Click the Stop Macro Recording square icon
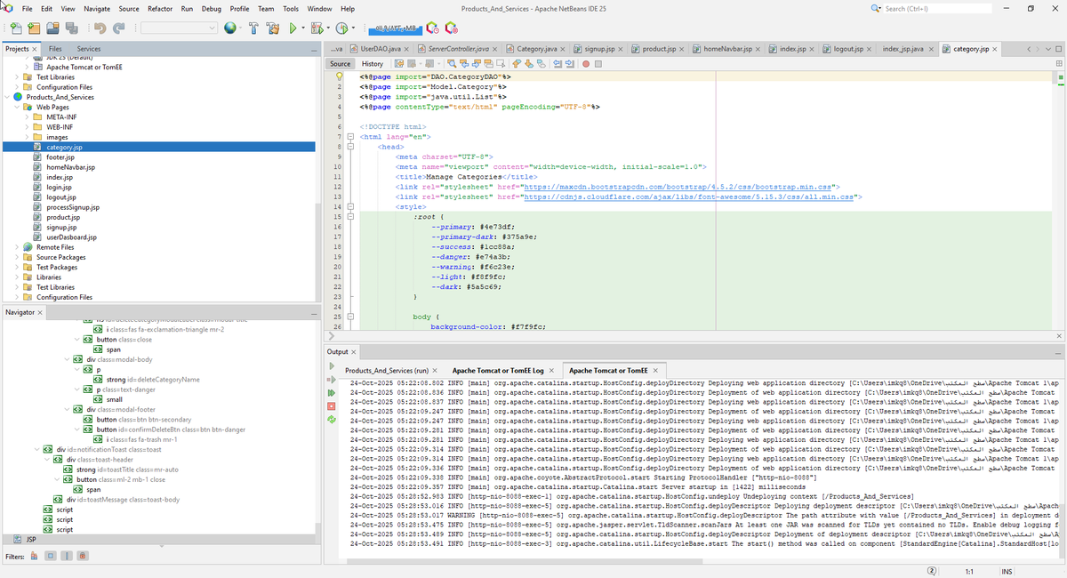1067x578 pixels. pos(598,64)
